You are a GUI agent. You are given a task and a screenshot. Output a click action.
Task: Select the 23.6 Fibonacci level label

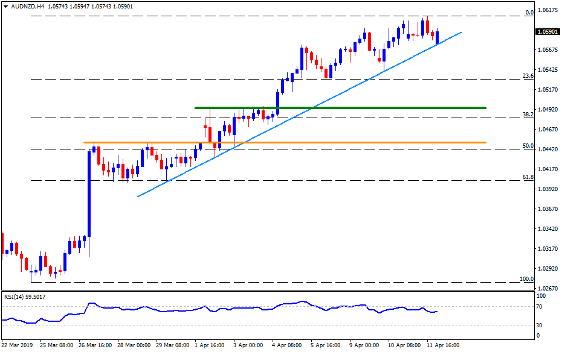point(527,76)
